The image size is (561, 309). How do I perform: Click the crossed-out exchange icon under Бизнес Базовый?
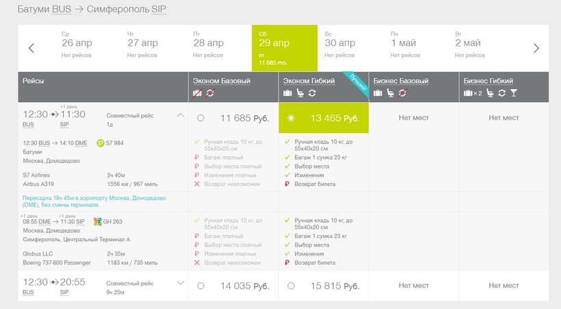point(402,93)
